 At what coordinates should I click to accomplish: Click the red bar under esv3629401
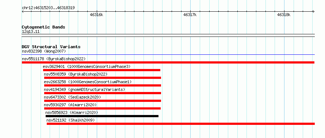102,70
